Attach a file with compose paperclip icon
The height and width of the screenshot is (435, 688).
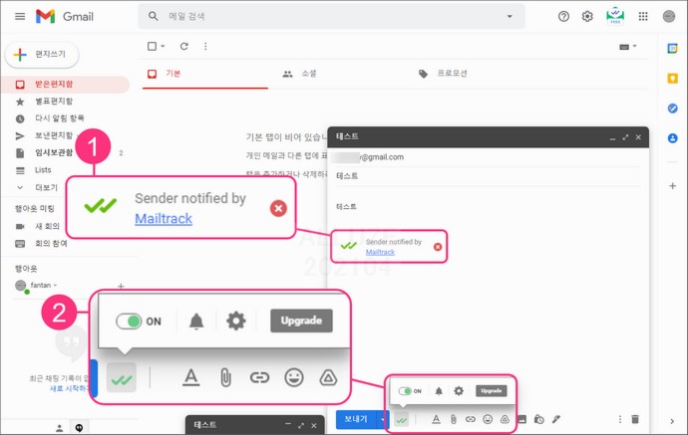tap(454, 419)
